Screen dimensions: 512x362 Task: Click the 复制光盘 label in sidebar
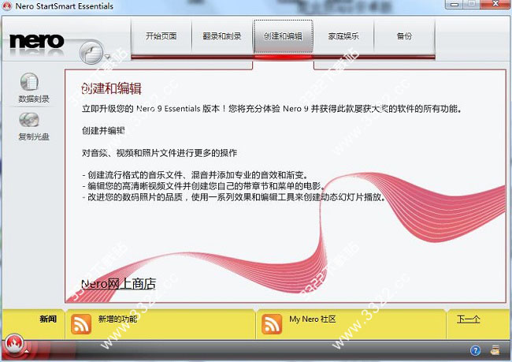click(34, 136)
